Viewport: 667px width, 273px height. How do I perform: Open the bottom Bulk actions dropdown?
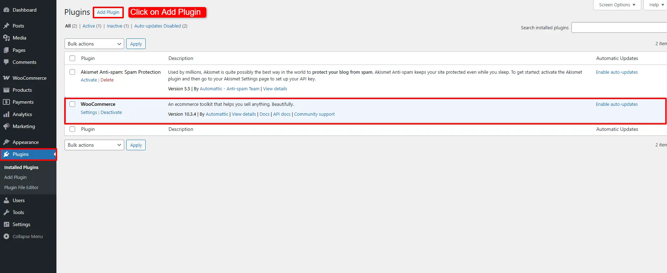(x=94, y=145)
